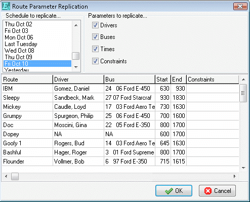Click horizontal scroll left arrow
The height and width of the screenshot is (202, 250).
pos(6,177)
